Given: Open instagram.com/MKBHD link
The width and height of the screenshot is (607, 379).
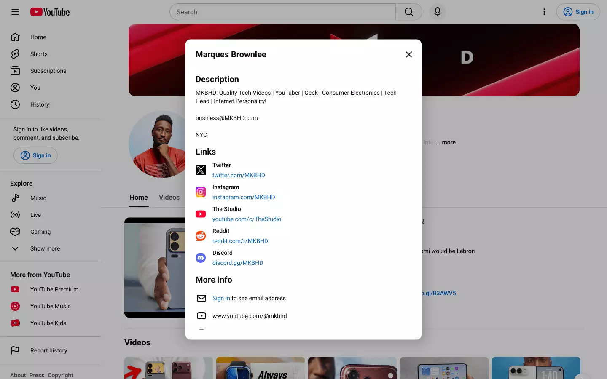Looking at the screenshot, I should pyautogui.click(x=244, y=197).
